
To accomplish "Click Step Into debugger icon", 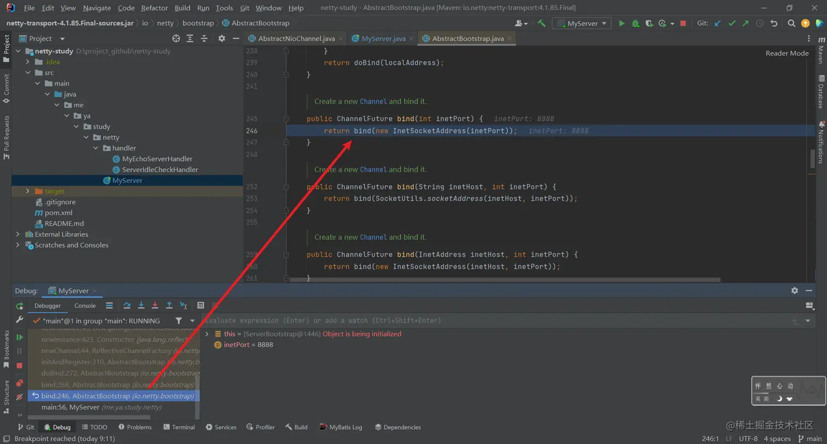I will click(x=141, y=305).
